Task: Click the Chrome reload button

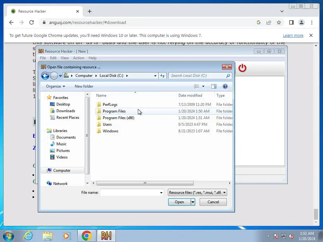Action: point(32,22)
